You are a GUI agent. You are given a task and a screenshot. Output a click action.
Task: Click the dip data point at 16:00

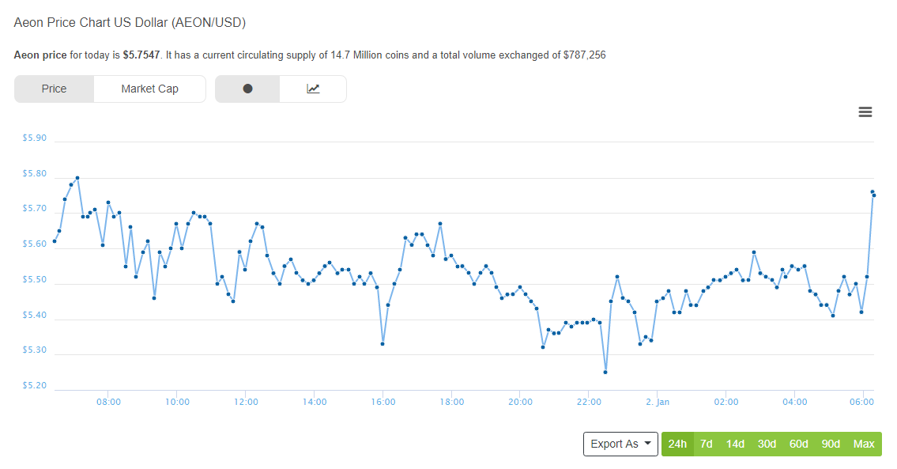(x=383, y=343)
